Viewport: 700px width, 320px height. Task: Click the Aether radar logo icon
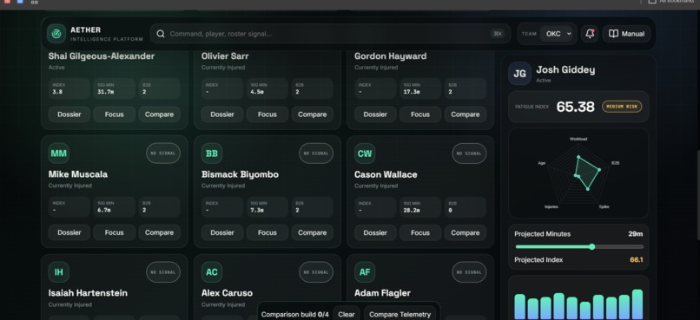(56, 34)
